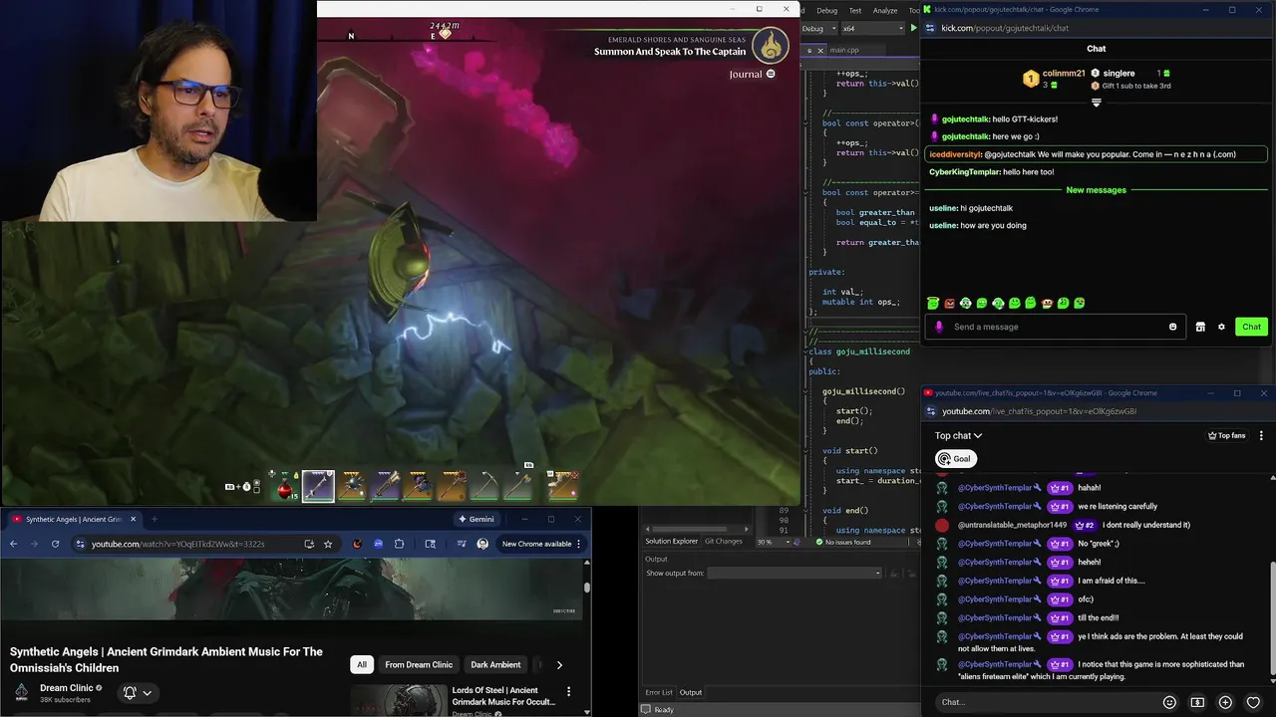Send message with green Chat button
This screenshot has height=717, width=1276.
pos(1251,327)
